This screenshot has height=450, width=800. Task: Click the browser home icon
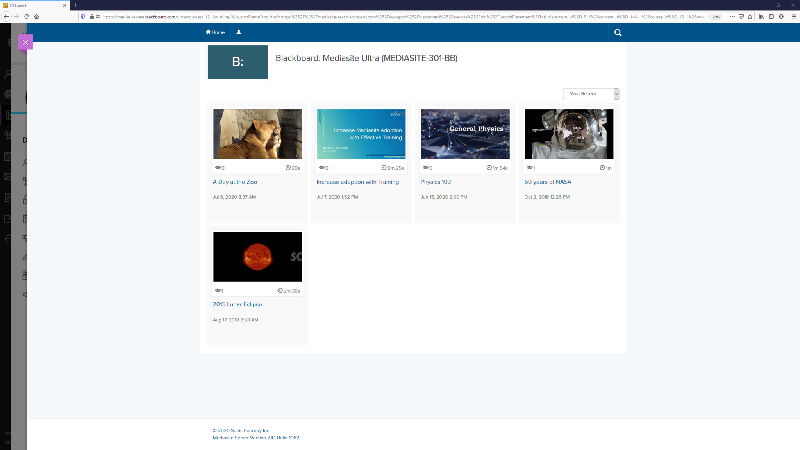coord(37,16)
